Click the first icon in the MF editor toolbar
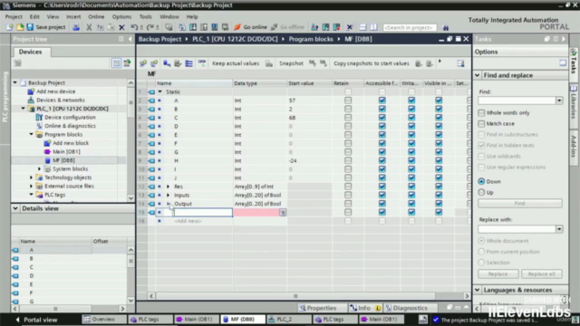The height and width of the screenshot is (326, 580). [x=143, y=63]
